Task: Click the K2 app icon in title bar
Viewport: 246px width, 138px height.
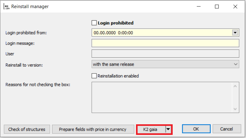Action: (6, 6)
